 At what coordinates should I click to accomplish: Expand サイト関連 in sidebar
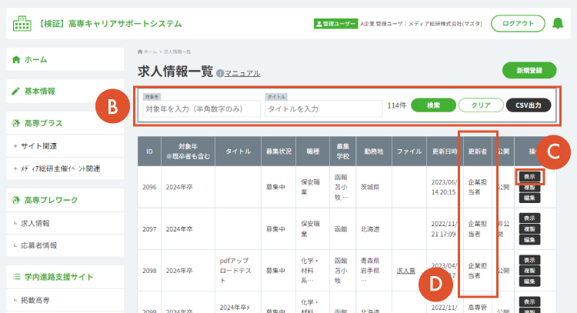[x=65, y=146]
